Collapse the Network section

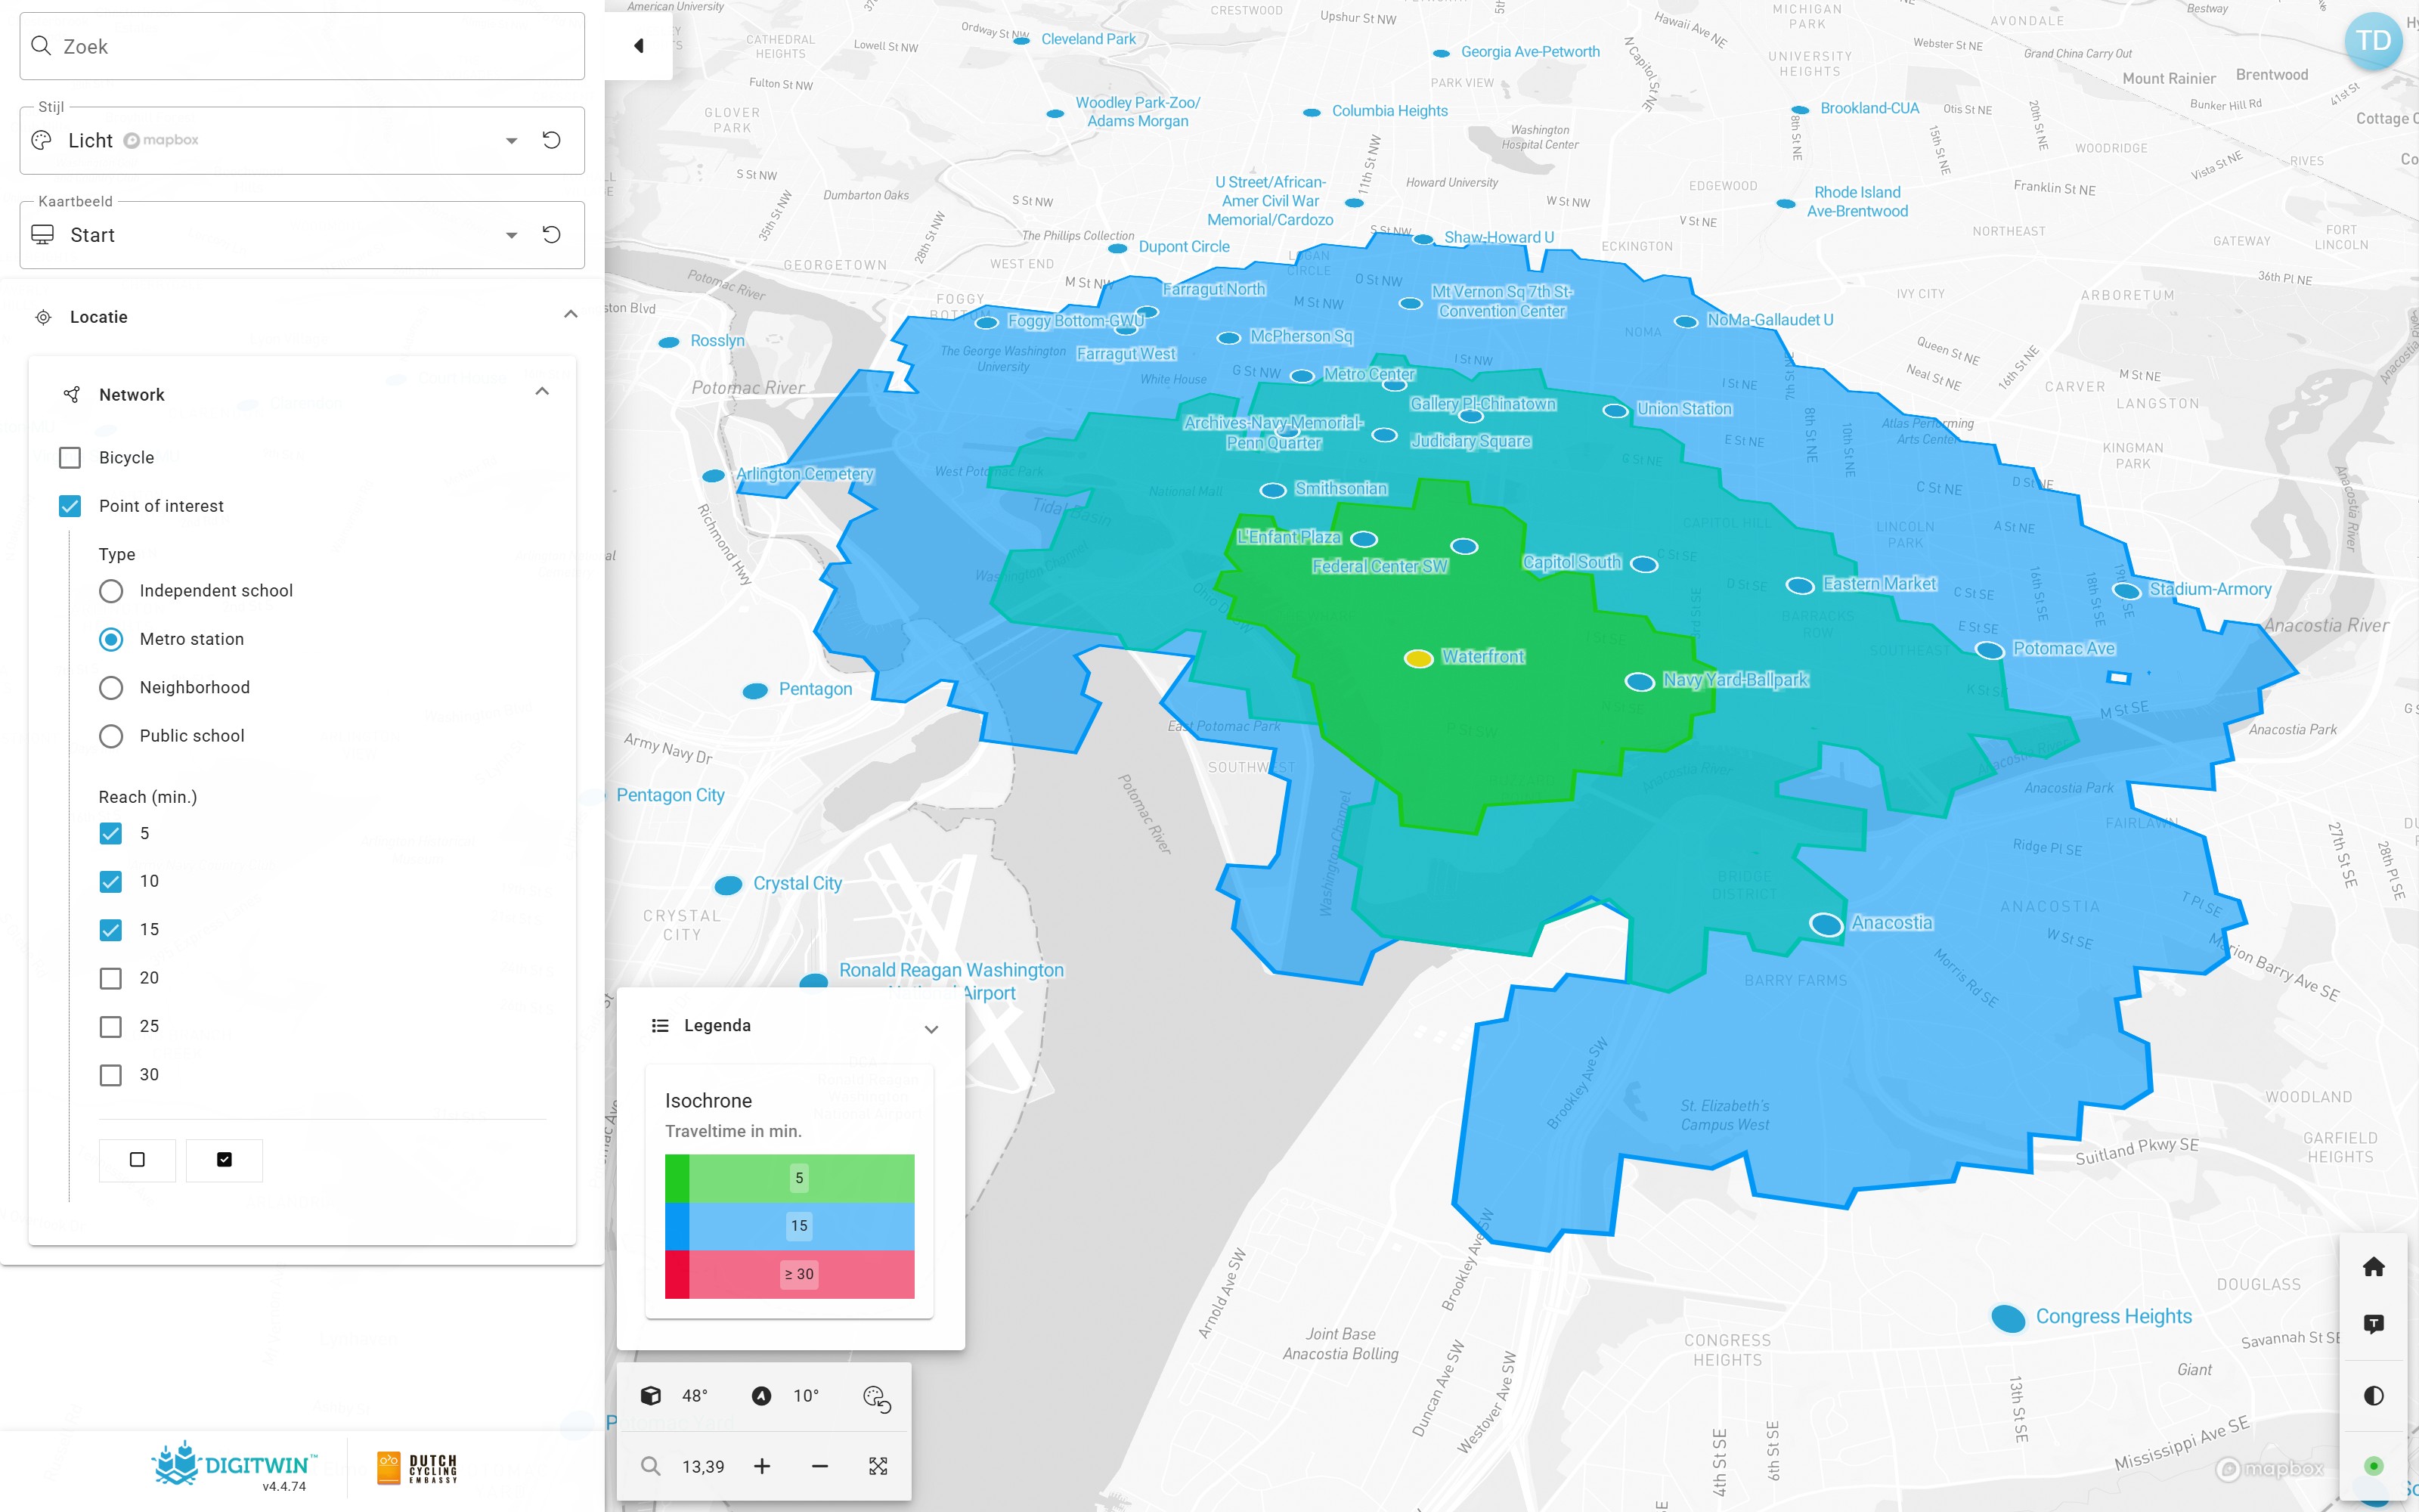(x=542, y=392)
